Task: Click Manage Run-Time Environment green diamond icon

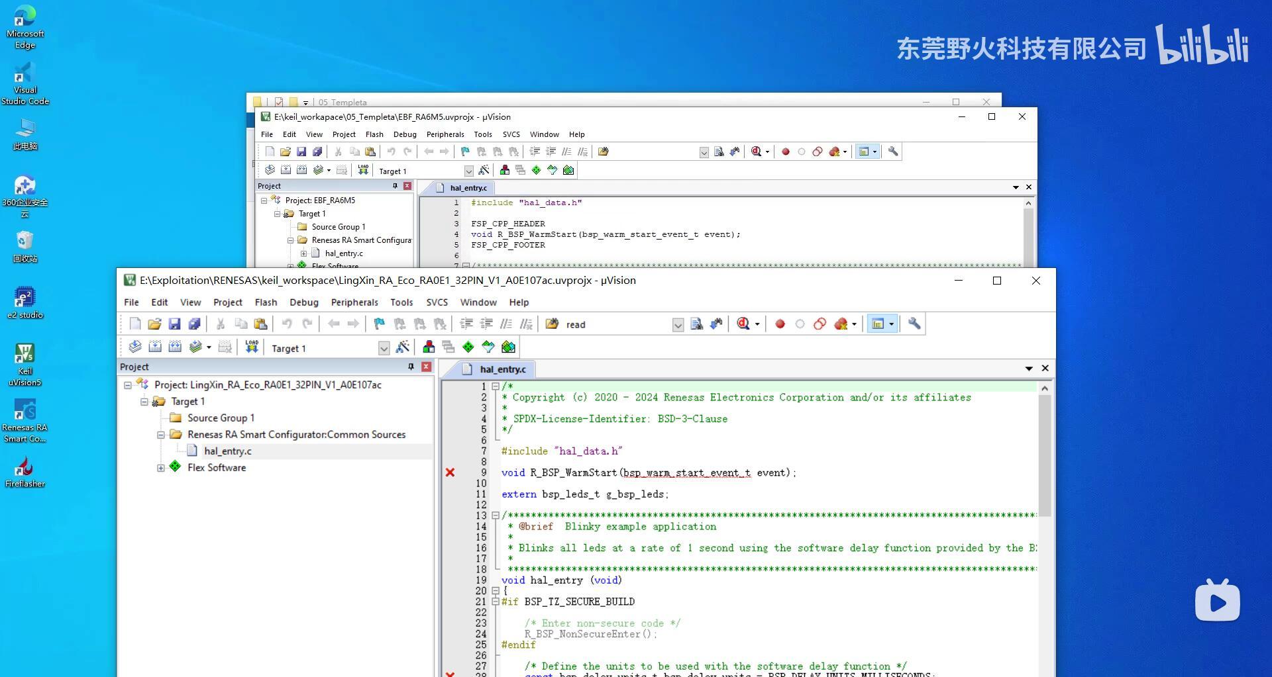Action: pyautogui.click(x=468, y=347)
